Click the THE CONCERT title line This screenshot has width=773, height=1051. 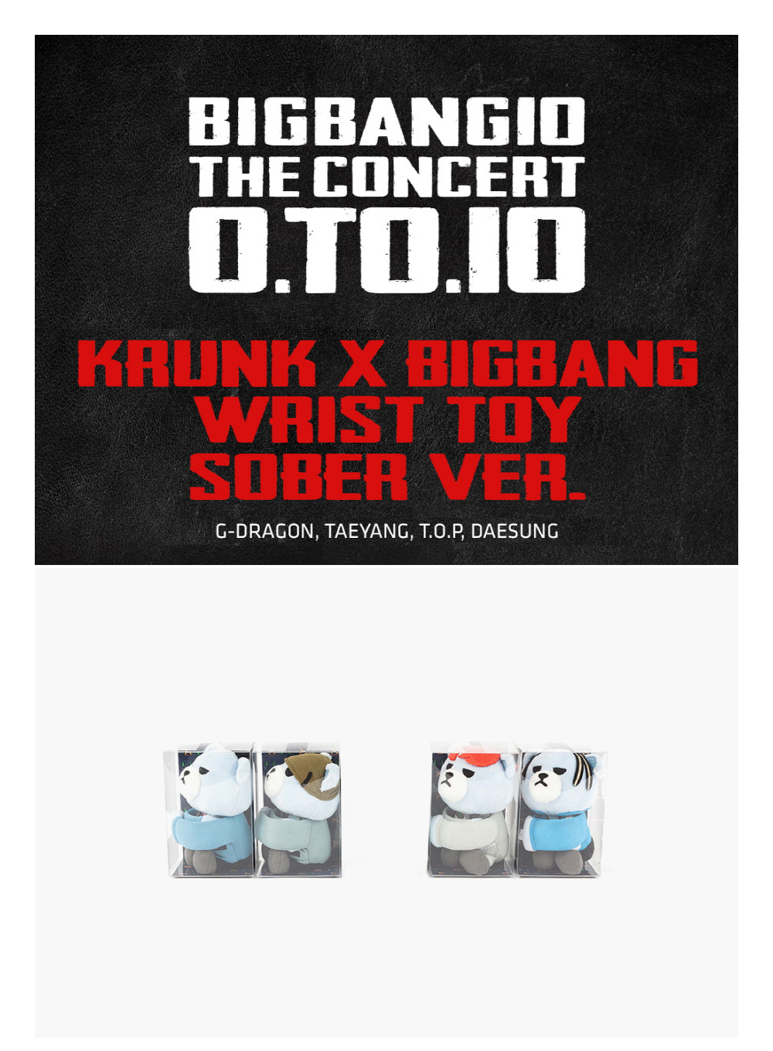point(387,176)
